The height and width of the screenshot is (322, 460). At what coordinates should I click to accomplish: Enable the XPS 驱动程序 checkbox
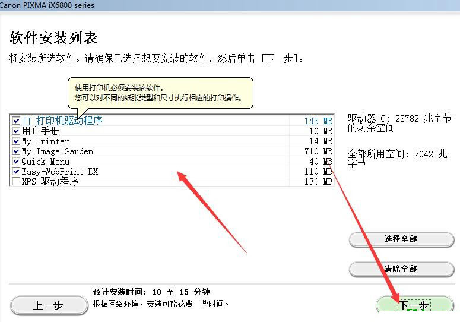click(16, 181)
